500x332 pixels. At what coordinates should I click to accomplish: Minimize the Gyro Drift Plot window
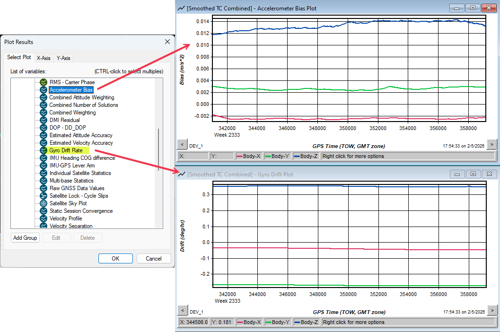tap(457, 174)
